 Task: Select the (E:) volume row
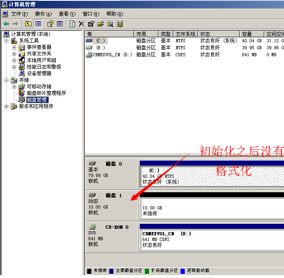184,48
